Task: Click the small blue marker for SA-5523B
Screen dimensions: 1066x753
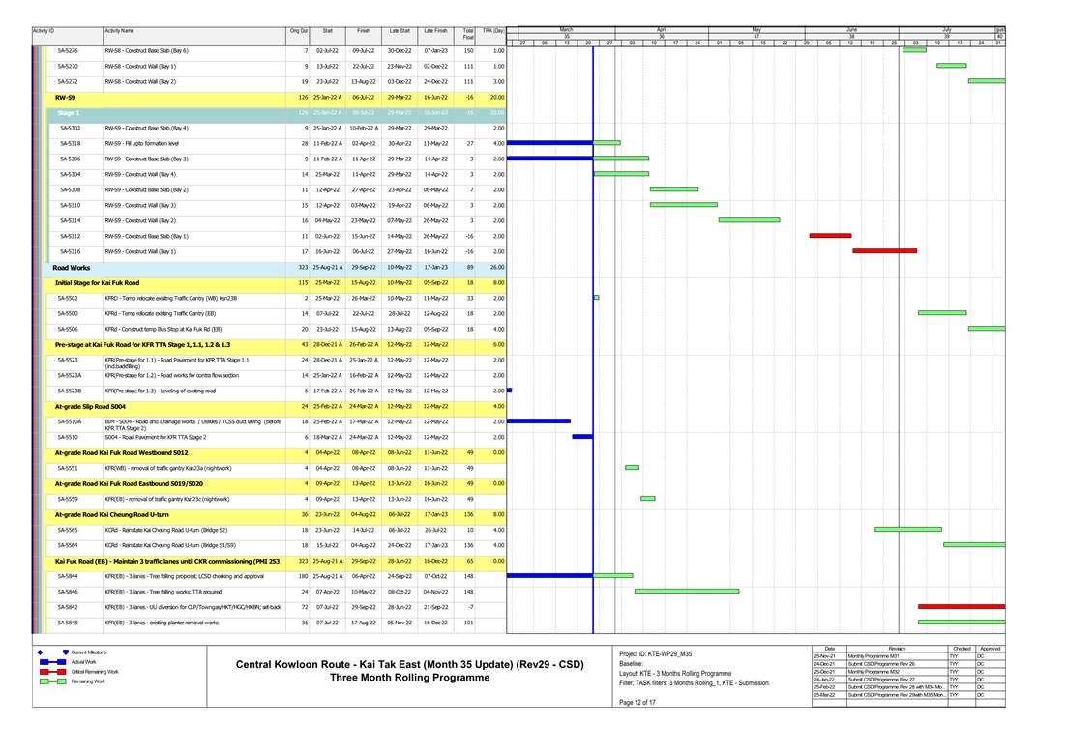Action: click(509, 390)
